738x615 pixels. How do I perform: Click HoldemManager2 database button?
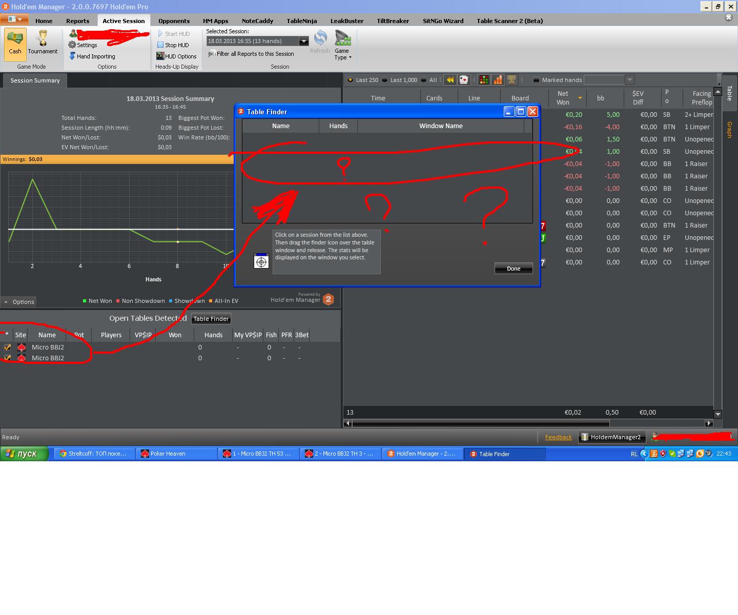click(x=611, y=437)
